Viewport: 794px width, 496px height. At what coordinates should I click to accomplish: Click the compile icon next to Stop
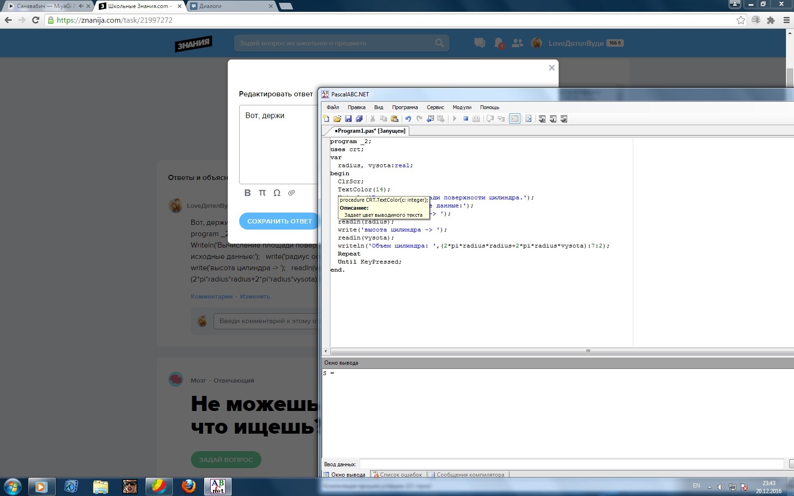476,119
